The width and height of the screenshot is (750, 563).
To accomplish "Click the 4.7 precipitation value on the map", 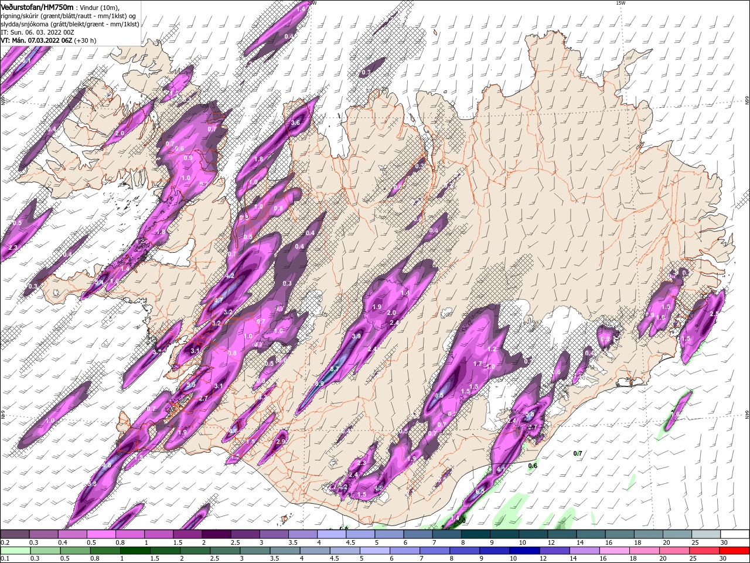I will (x=219, y=301).
